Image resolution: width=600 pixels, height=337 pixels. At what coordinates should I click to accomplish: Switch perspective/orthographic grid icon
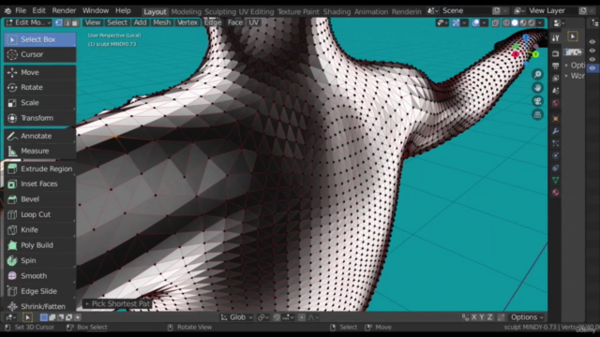(537, 114)
